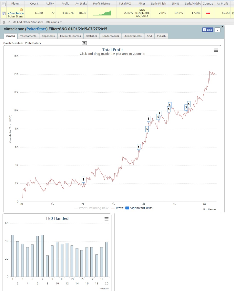234x291 pixels.
Task: Click the position 1 bar in 180 Handed
Action: click(13, 256)
